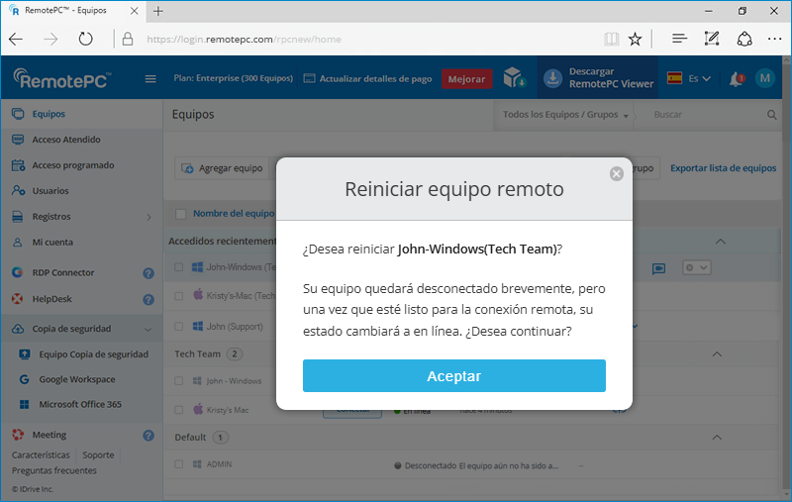Close the Reiniciar equipo remoto dialog
The width and height of the screenshot is (792, 502).
[616, 173]
